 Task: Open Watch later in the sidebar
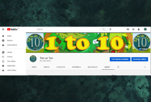11,66
